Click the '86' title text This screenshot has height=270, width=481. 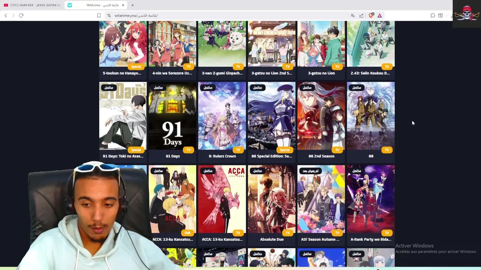tap(371, 156)
